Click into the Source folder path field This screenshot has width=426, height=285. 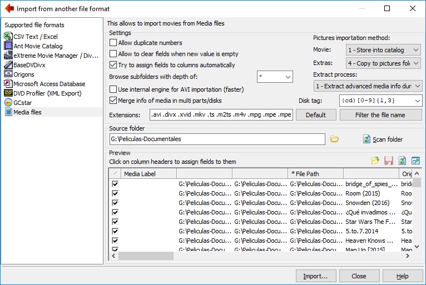(x=217, y=139)
